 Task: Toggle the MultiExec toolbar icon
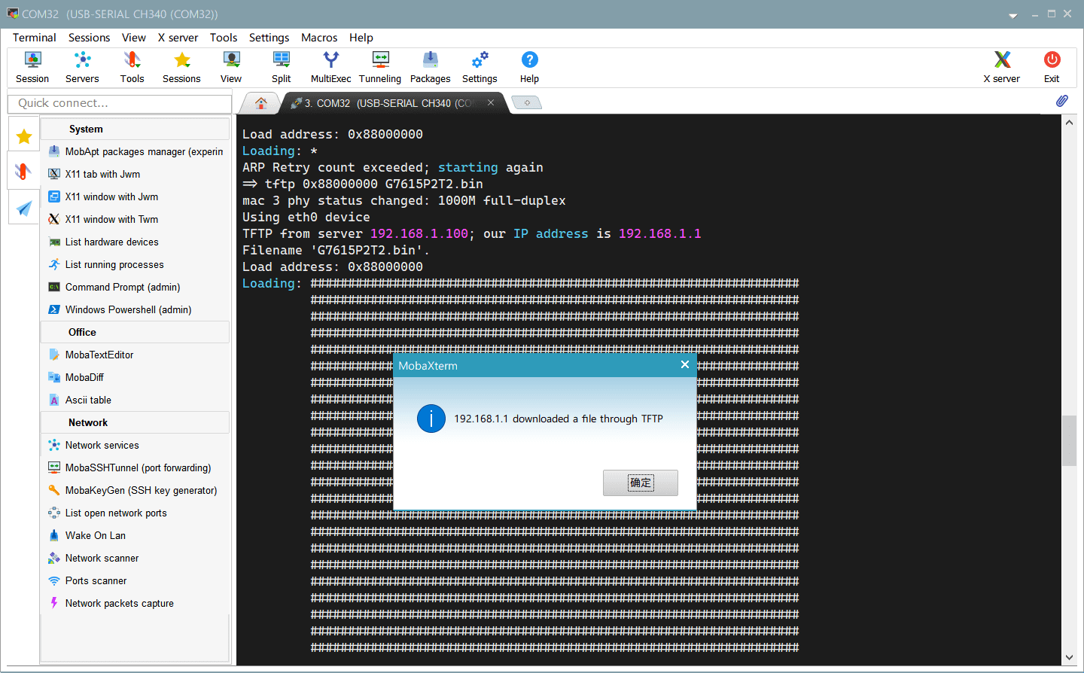[x=330, y=67]
